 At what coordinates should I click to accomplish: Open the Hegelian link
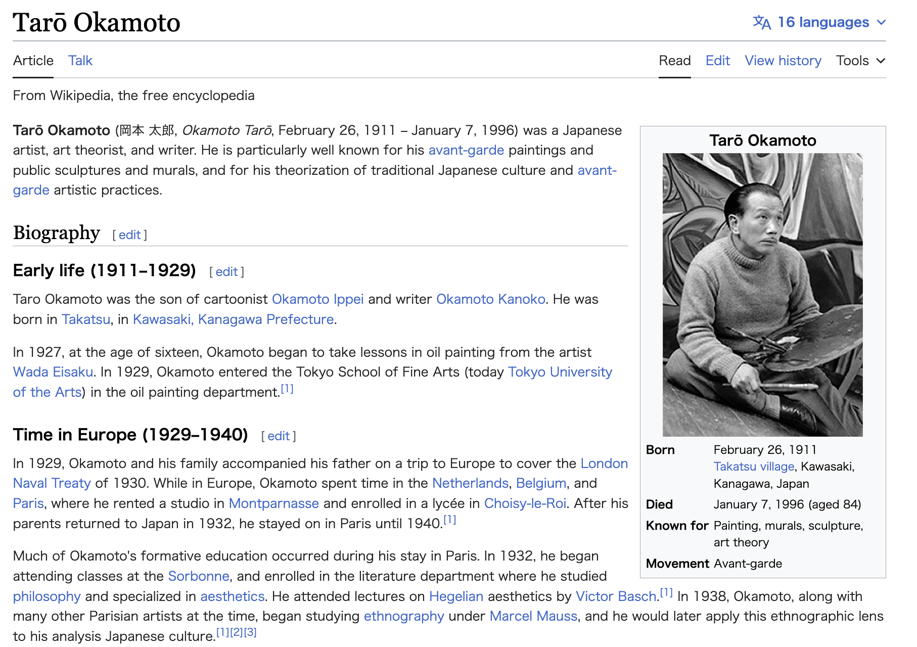click(x=456, y=596)
